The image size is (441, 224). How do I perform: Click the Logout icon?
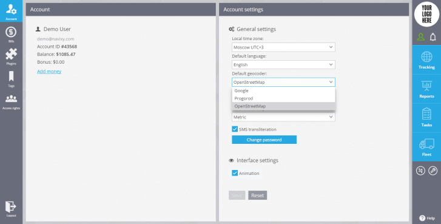(11, 206)
